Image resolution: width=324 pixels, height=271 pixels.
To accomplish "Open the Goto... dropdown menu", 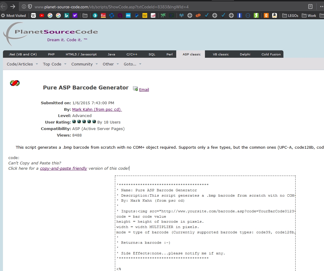I will coord(132,64).
